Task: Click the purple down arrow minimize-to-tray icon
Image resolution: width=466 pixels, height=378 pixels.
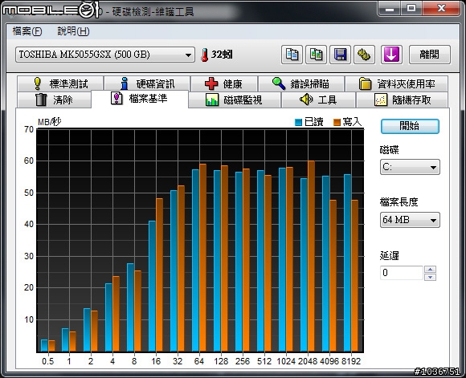Action: pos(391,55)
